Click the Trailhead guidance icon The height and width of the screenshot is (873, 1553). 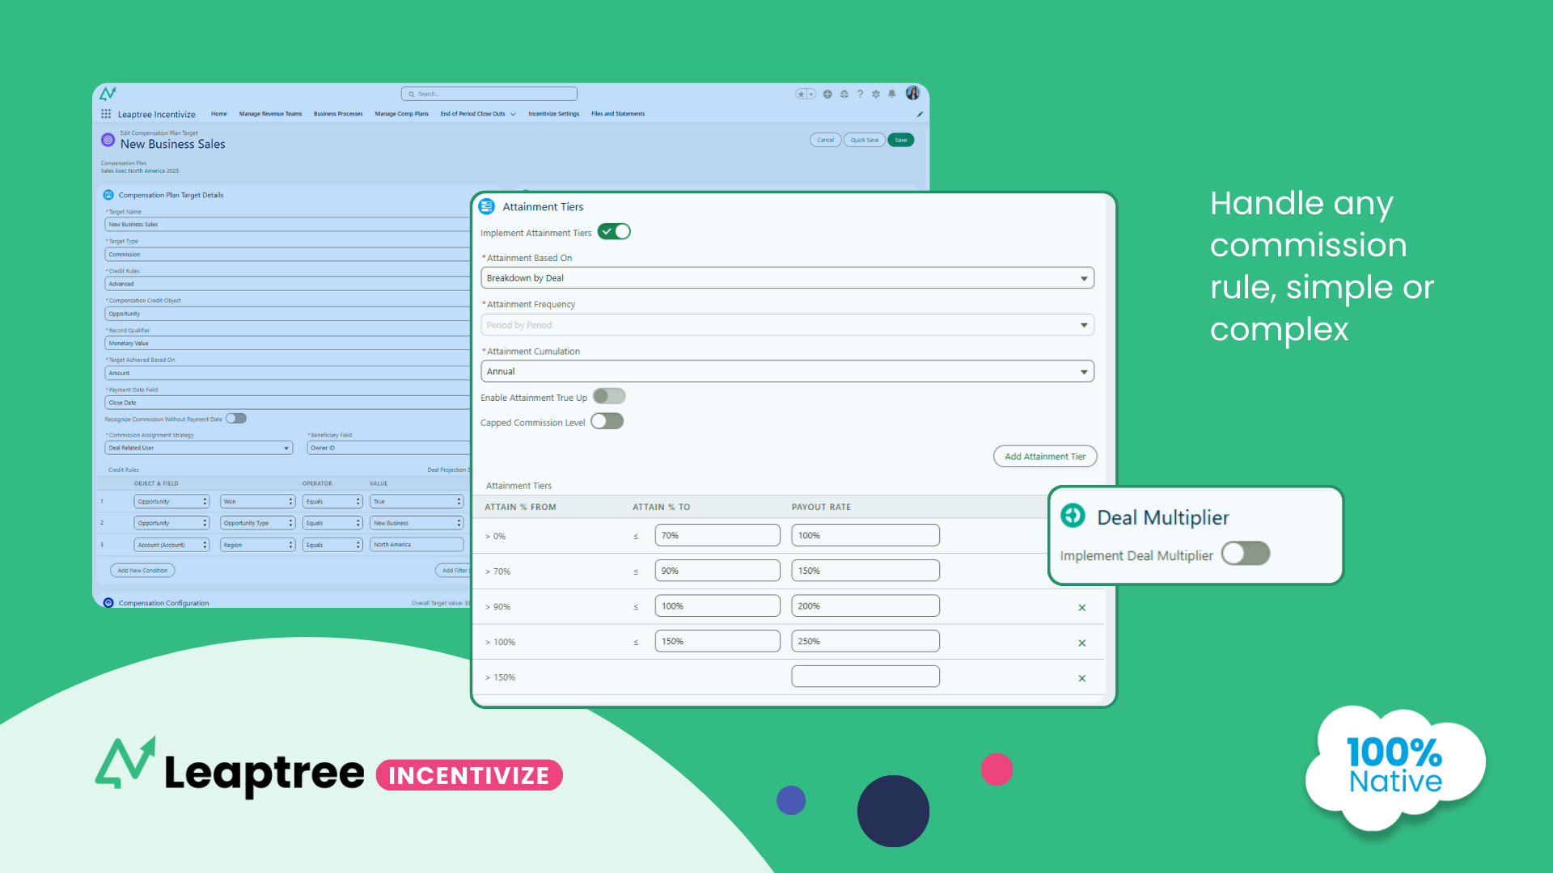(844, 94)
